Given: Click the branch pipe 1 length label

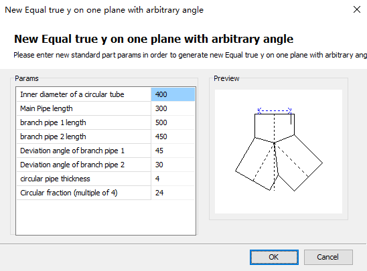Looking at the screenshot, I should click(53, 122).
